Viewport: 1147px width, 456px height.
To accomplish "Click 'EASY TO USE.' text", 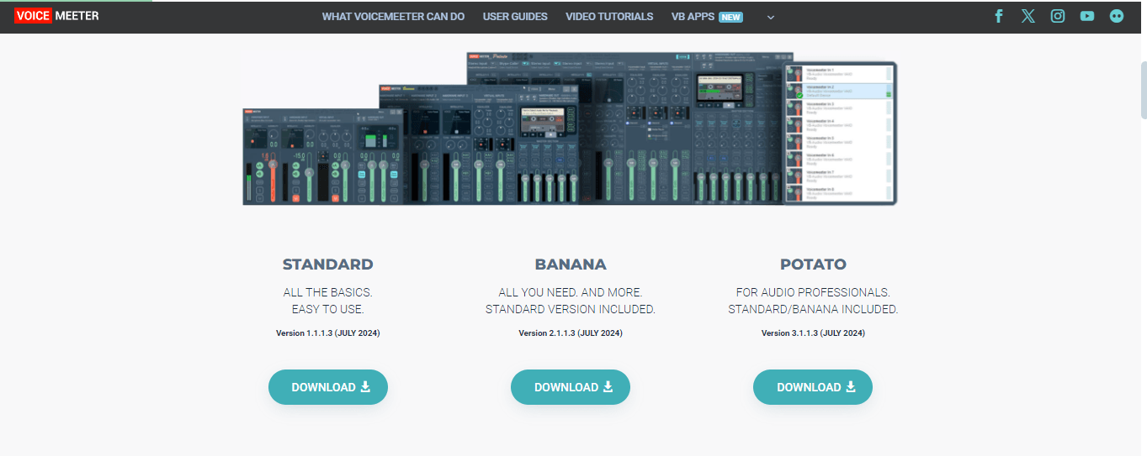I will [328, 309].
